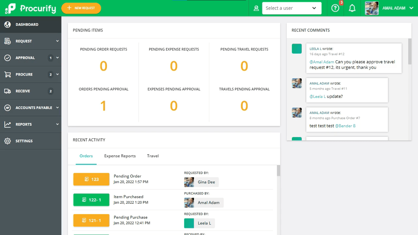Viewport: 418px width, 235px height.
Task: Click Leela L's green avatar on the Travel #12 comment
Action: pyautogui.click(x=297, y=49)
